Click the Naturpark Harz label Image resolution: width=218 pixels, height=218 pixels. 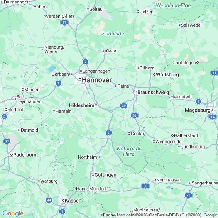(128, 151)
